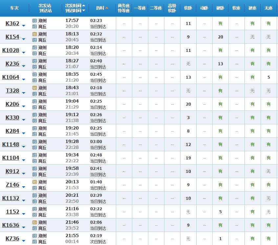
Task: Open train K154 details link
Action: click(12, 37)
